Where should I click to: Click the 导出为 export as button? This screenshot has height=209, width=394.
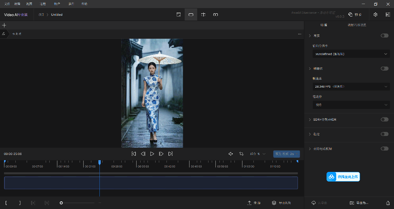[359, 203]
